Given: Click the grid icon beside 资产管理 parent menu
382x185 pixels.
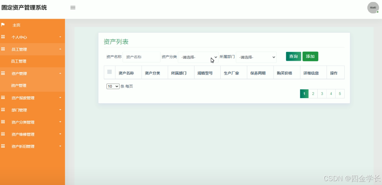Looking at the screenshot, I should [x=3, y=73].
